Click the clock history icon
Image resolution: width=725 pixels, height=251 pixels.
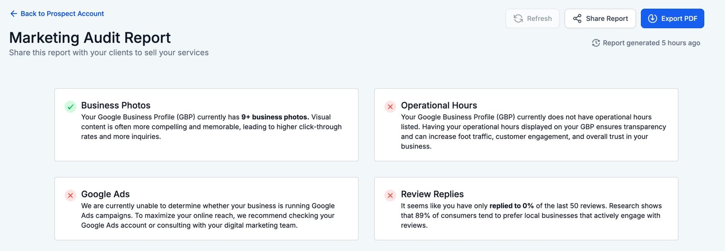[x=596, y=43]
